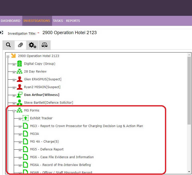
Task: Select Ryan2 MISKIN[Suspect] label
Action: pos(42,87)
